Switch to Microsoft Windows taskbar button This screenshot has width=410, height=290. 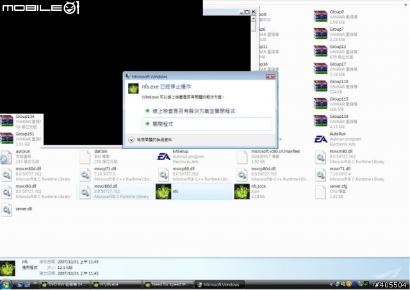220,284
